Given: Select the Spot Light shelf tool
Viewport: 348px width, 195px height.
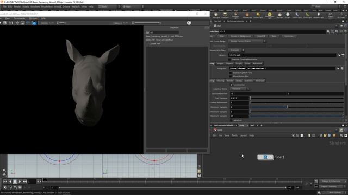Looking at the screenshot, I should [x=216, y=15].
